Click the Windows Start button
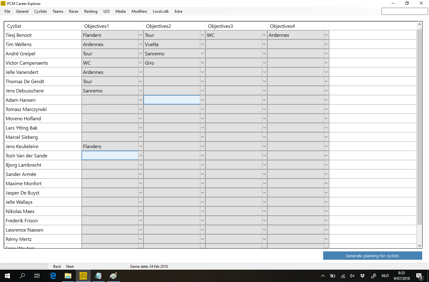Image resolution: width=429 pixels, height=282 pixels. (x=7, y=276)
